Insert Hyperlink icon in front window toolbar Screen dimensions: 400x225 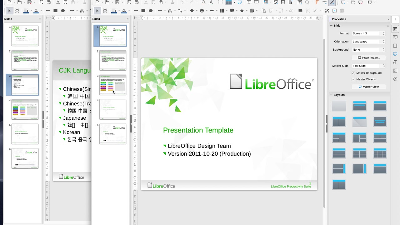coord(324,2)
